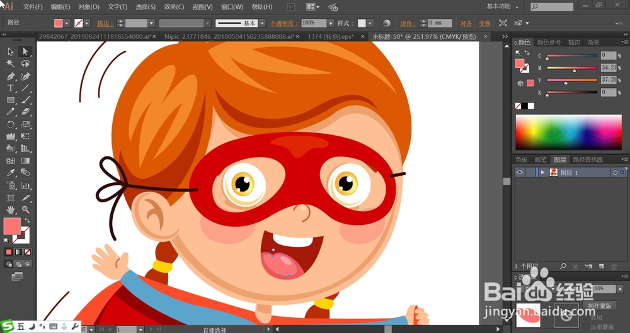The height and width of the screenshot is (333, 630).
Task: Open the Color panel flyout menu
Action: tap(625, 42)
